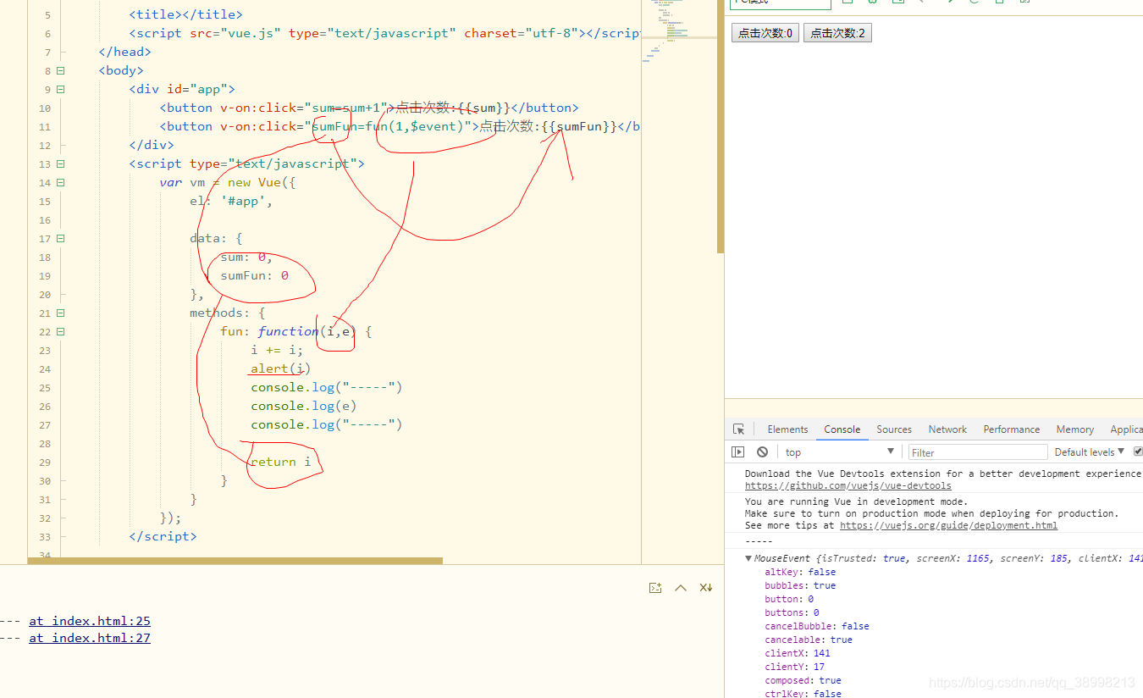
Task: Click the 'altKey: false' console property
Action: [800, 572]
